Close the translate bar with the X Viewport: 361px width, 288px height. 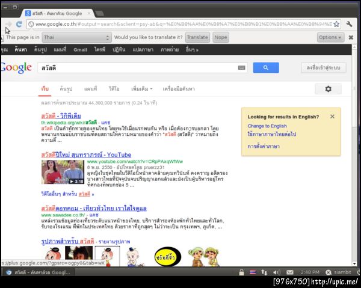tap(351, 37)
